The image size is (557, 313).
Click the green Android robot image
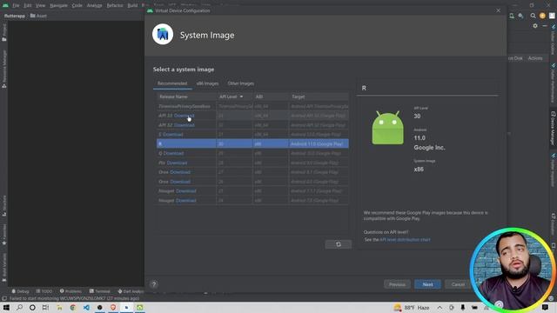pyautogui.click(x=387, y=128)
